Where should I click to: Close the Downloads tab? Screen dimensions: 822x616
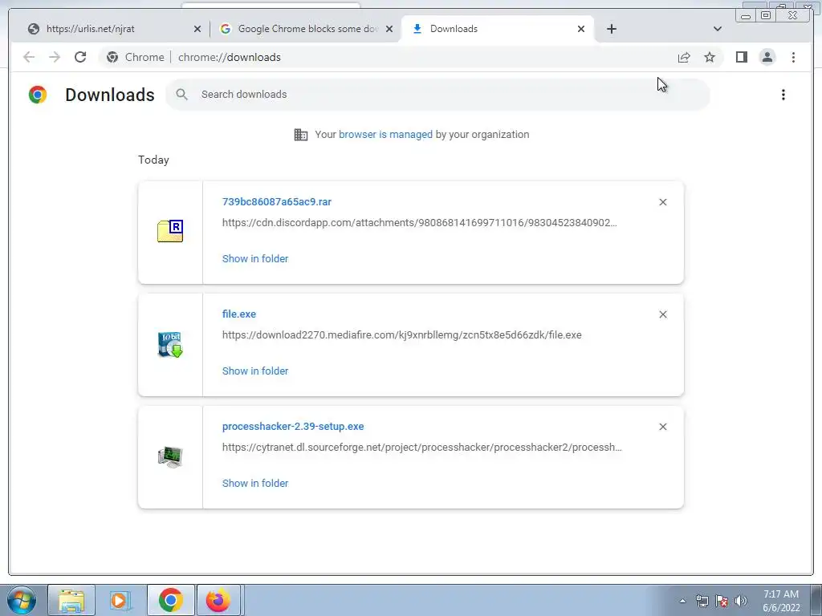[x=581, y=29]
